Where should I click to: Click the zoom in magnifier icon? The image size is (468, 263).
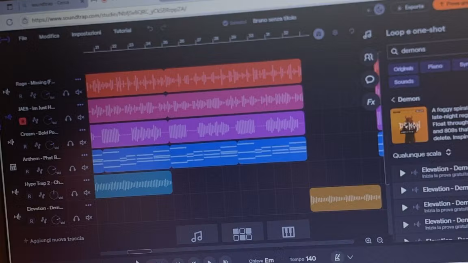point(368,240)
